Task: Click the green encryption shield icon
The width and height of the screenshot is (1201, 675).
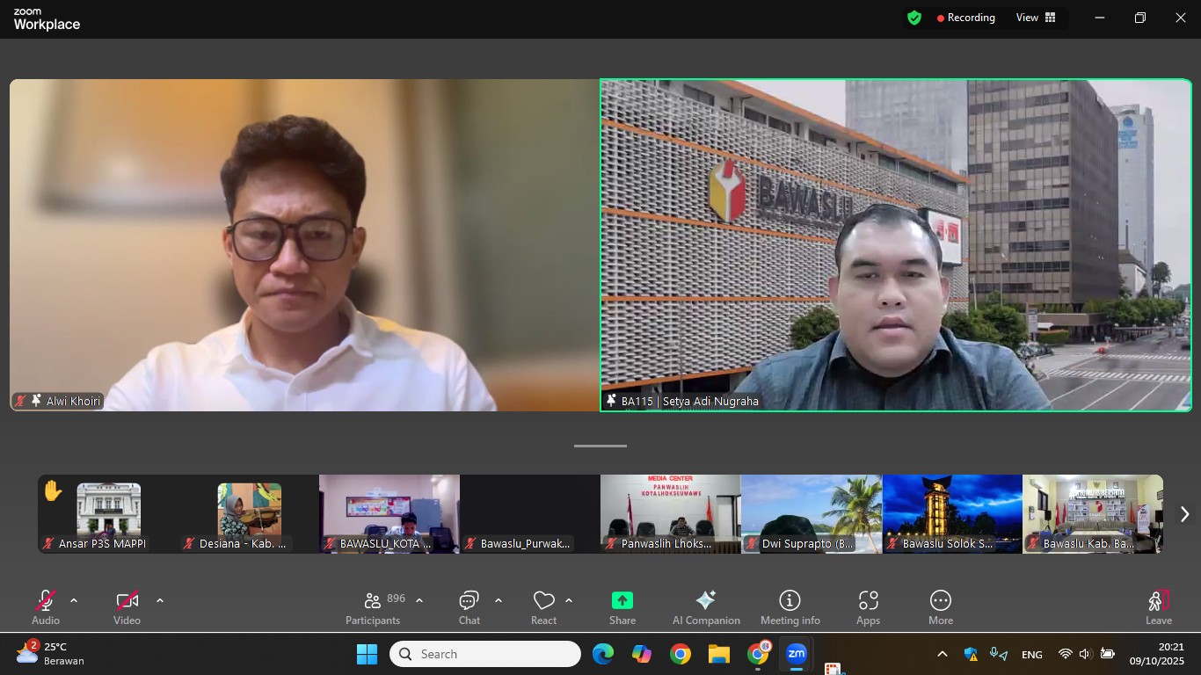Action: (x=914, y=18)
